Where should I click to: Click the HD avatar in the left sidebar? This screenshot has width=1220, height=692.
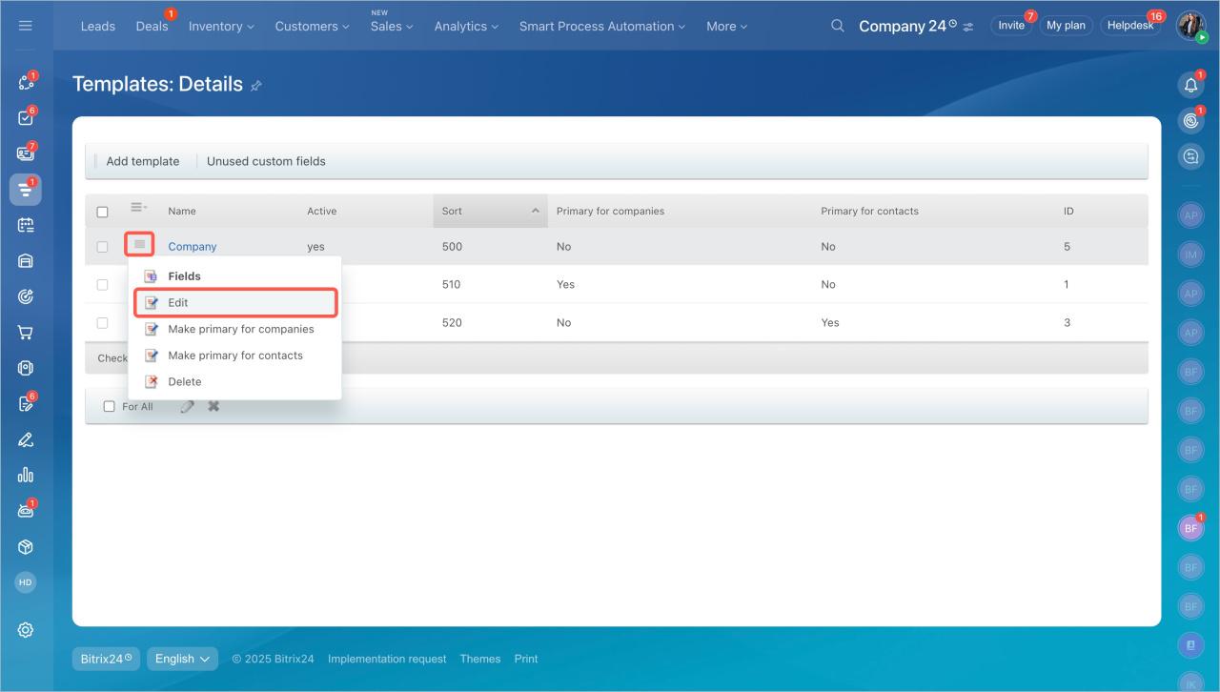(26, 582)
